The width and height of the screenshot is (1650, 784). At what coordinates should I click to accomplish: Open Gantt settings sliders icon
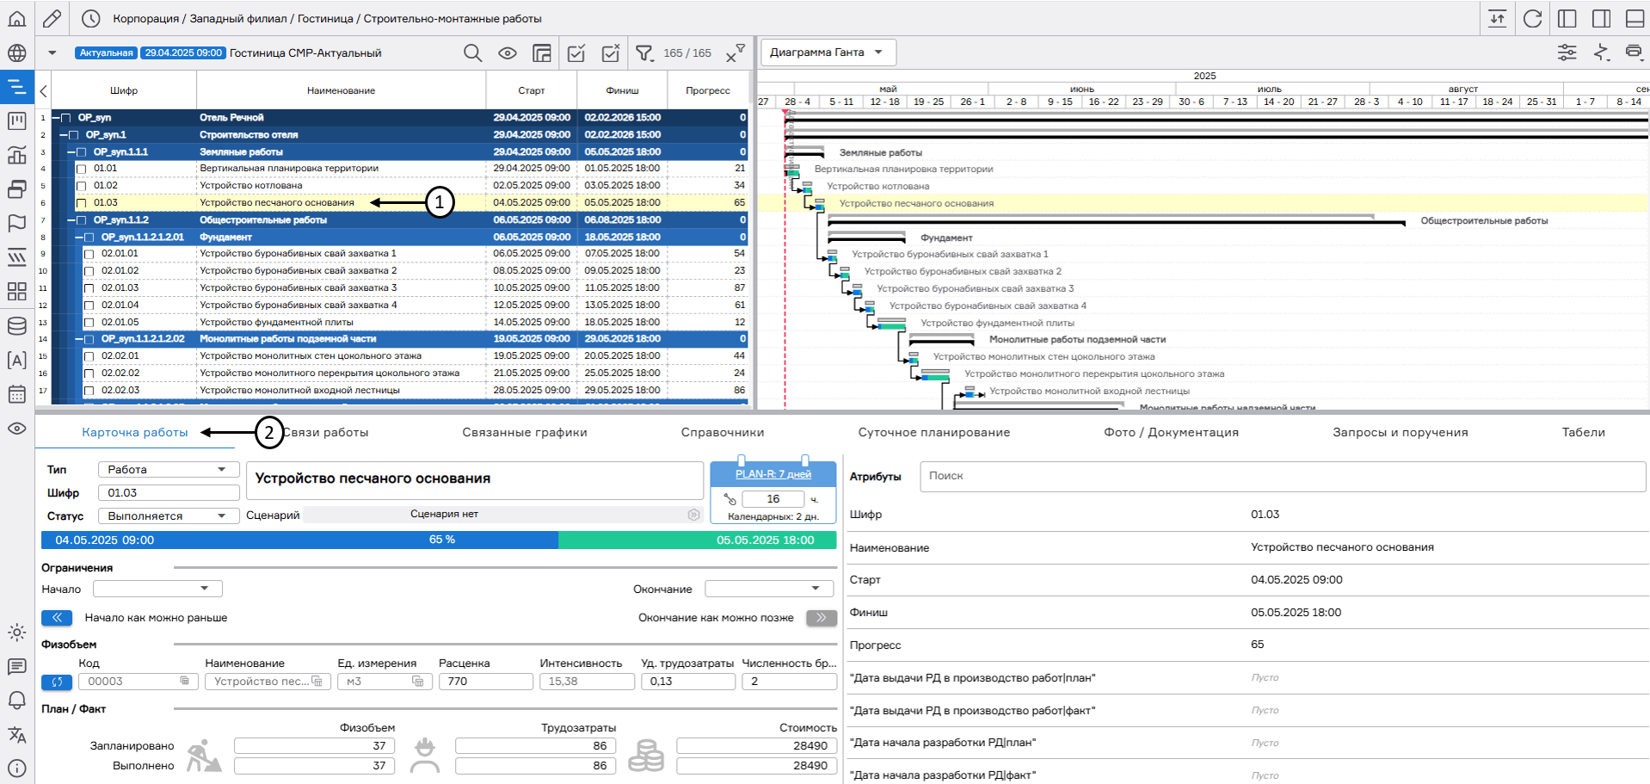point(1567,52)
